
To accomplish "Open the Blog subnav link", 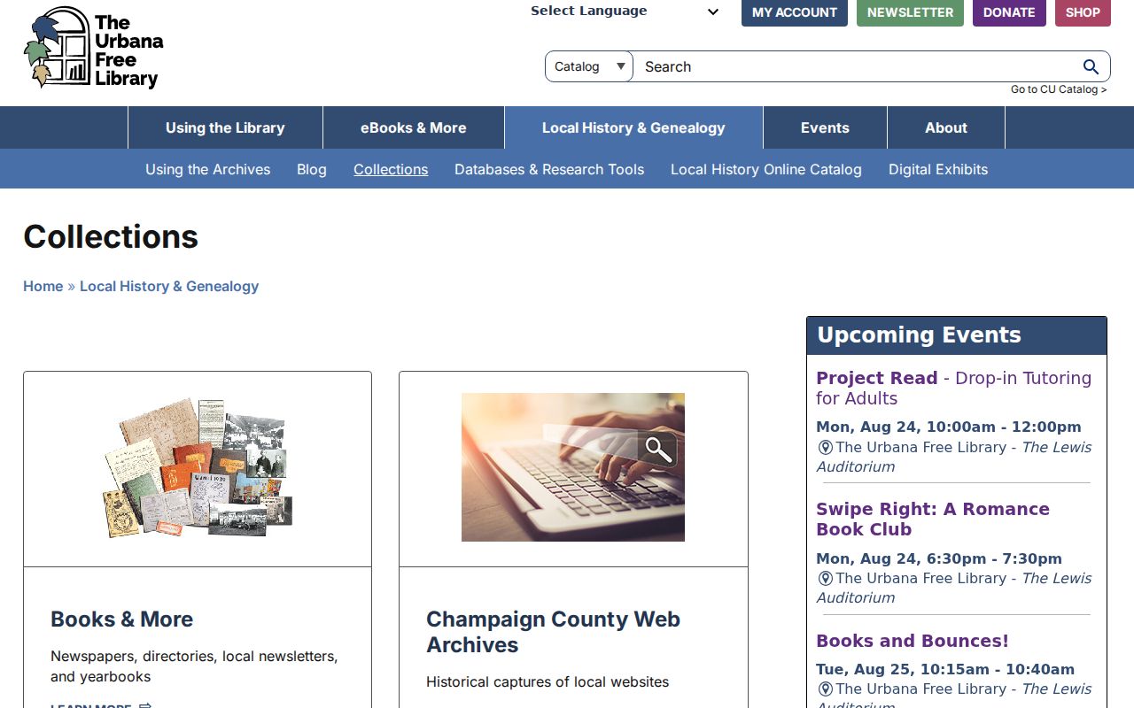I will pyautogui.click(x=312, y=169).
